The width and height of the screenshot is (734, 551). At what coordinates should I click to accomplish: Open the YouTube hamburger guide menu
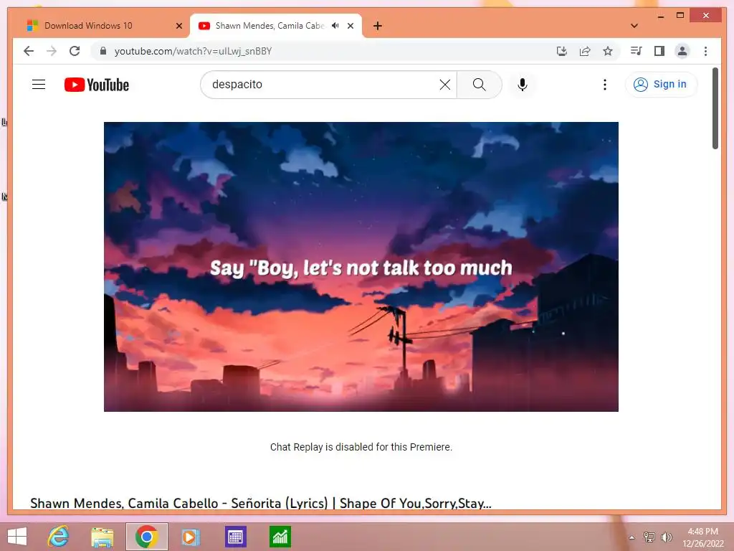(x=39, y=85)
